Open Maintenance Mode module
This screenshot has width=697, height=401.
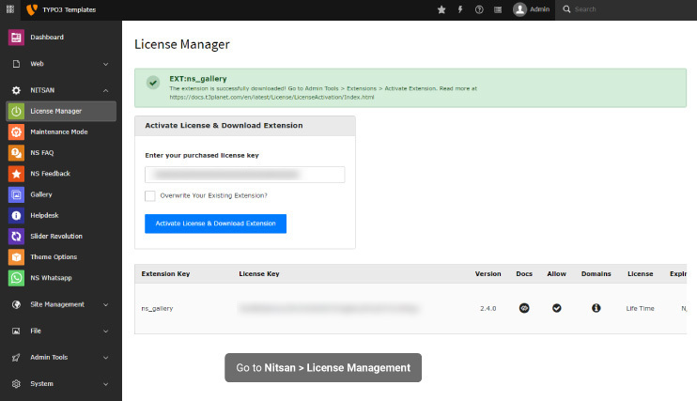coord(59,132)
